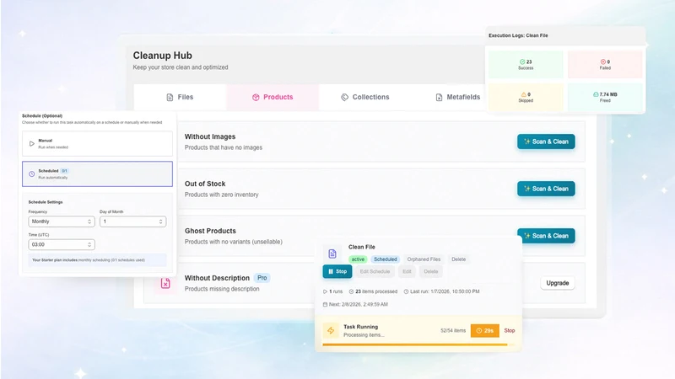Click the 29s timer badge

pos(484,330)
